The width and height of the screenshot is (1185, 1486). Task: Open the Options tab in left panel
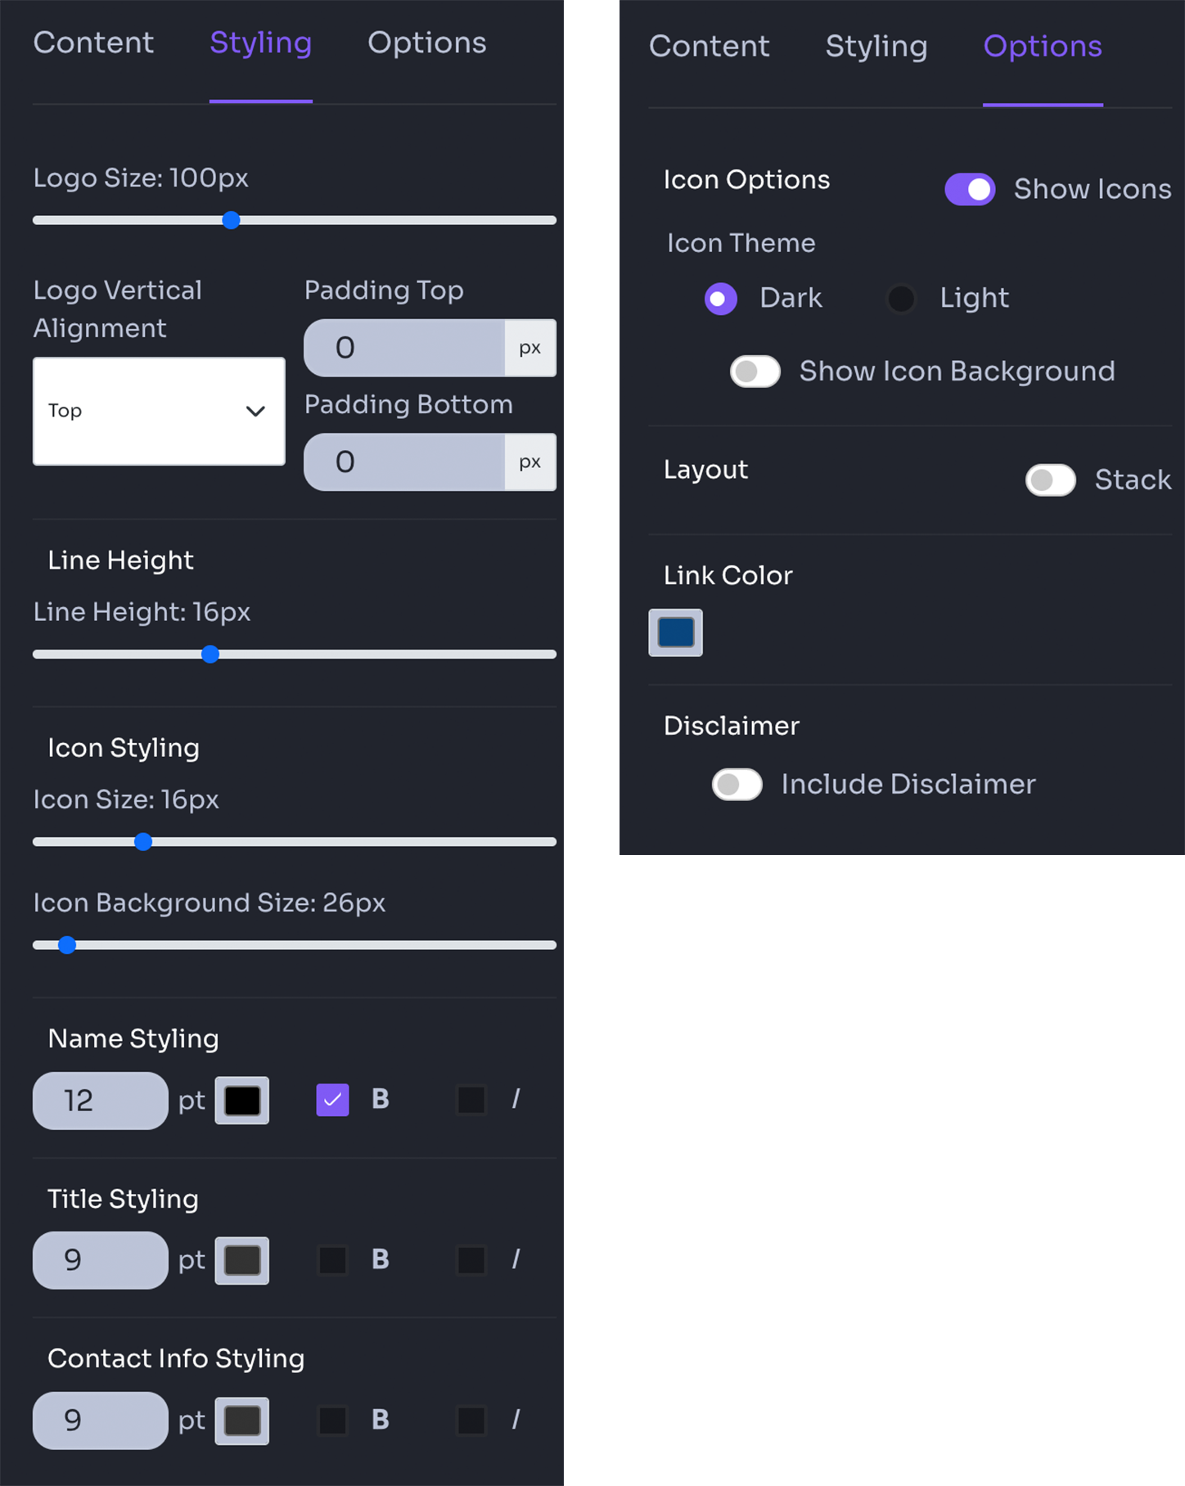click(x=426, y=43)
